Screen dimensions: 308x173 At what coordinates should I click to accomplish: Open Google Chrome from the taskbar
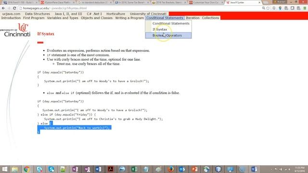[27, 169]
